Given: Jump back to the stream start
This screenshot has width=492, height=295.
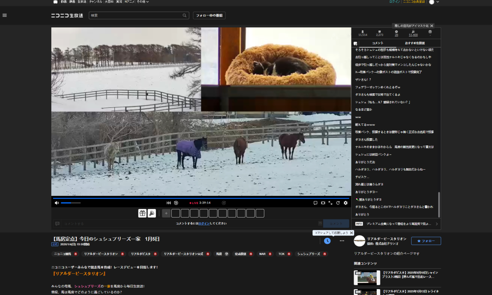Looking at the screenshot, I should pos(169,203).
